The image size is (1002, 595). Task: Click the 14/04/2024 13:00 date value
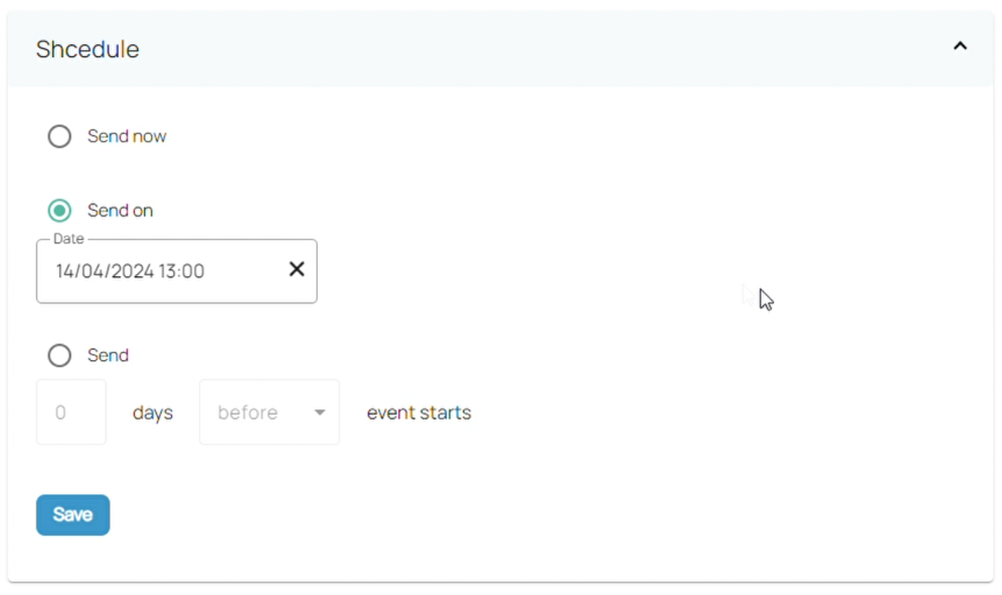coord(130,271)
